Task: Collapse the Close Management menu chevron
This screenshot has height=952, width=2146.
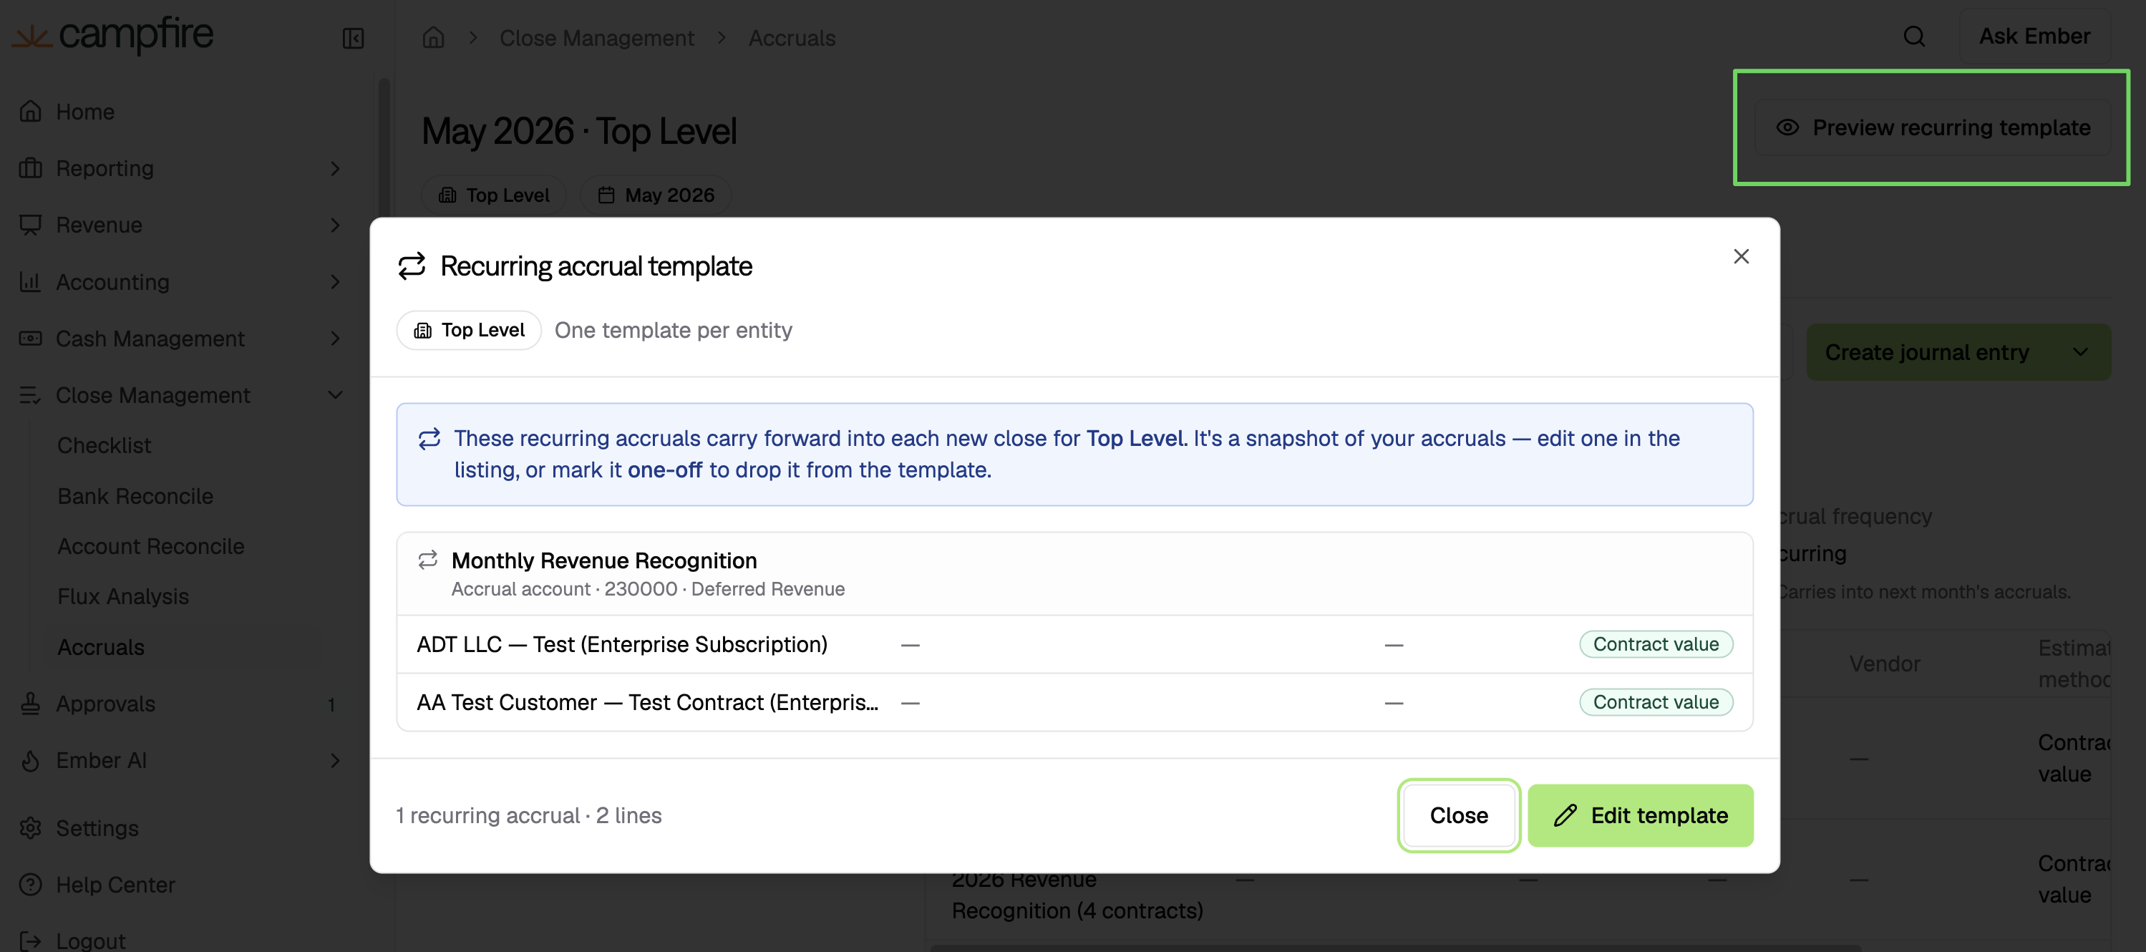Action: [335, 396]
